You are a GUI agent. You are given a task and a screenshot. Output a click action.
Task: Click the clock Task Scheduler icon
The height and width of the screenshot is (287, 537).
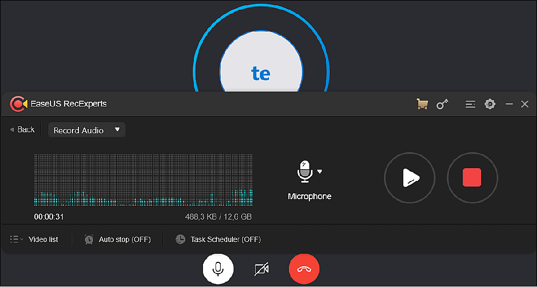(x=180, y=239)
